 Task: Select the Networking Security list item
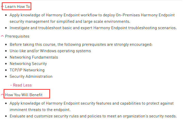pyautogui.click(x=28, y=64)
